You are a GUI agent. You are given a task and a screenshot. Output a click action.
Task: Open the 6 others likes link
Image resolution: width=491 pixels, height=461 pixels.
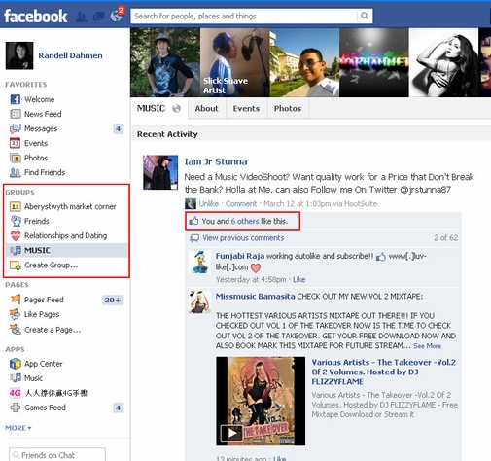tap(245, 221)
